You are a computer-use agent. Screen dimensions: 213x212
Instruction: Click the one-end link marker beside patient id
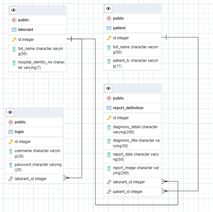[166, 37]
